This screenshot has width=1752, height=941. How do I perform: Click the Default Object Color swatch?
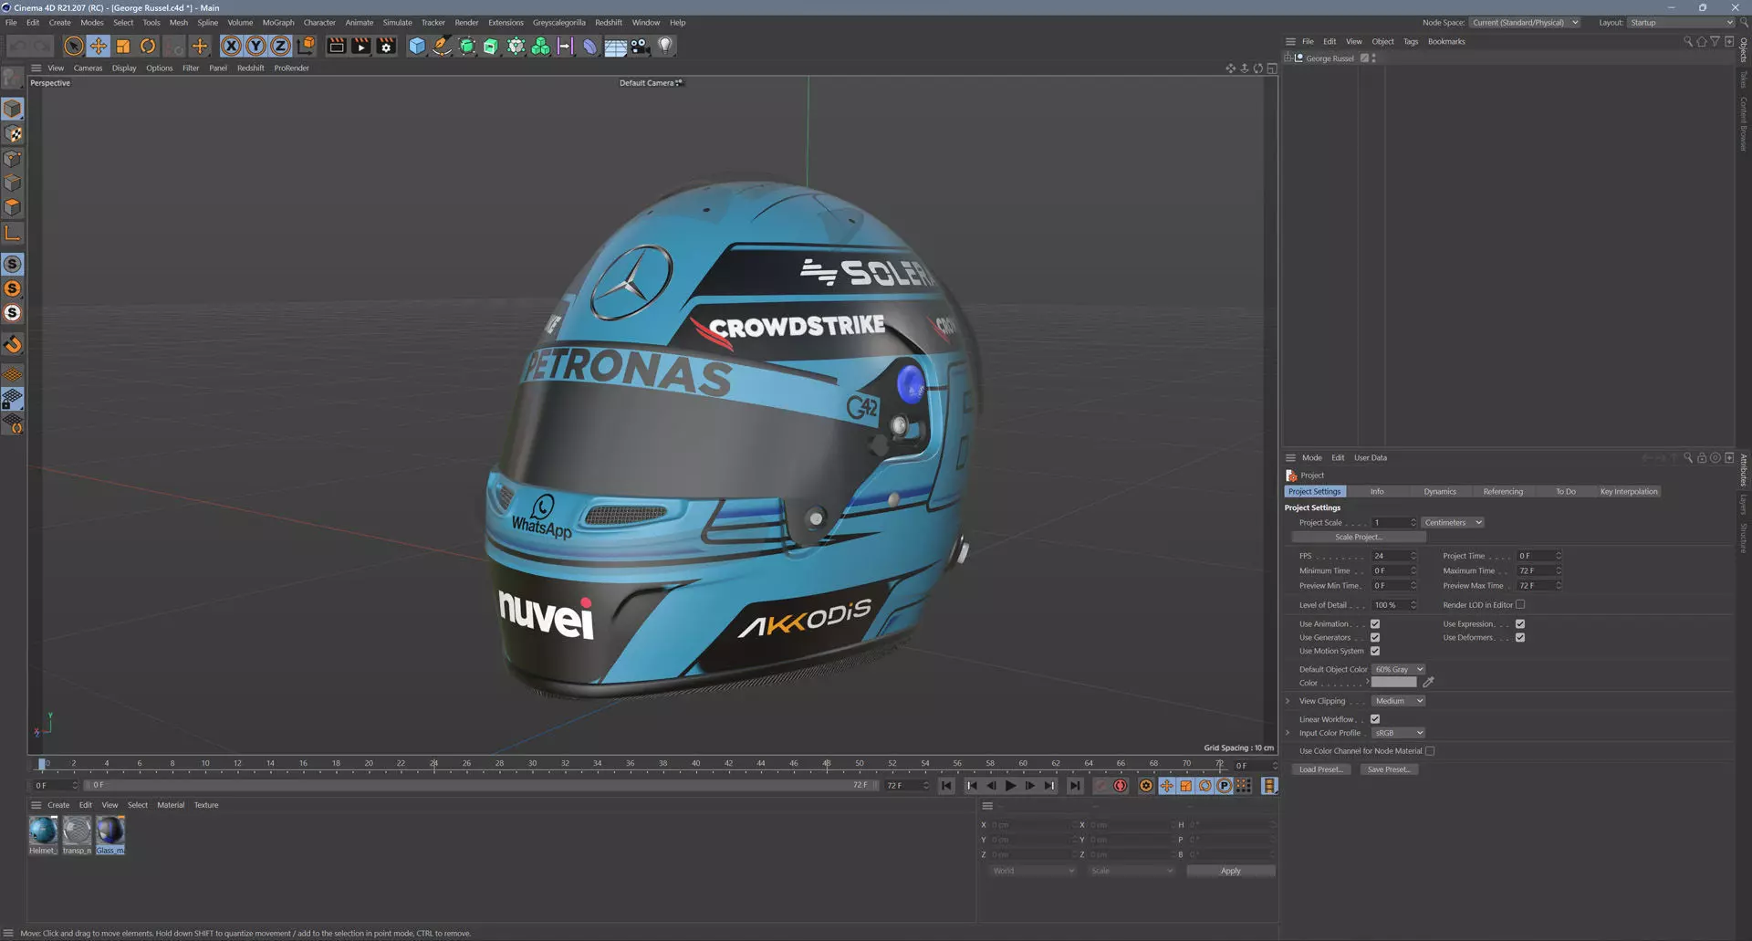(x=1394, y=683)
